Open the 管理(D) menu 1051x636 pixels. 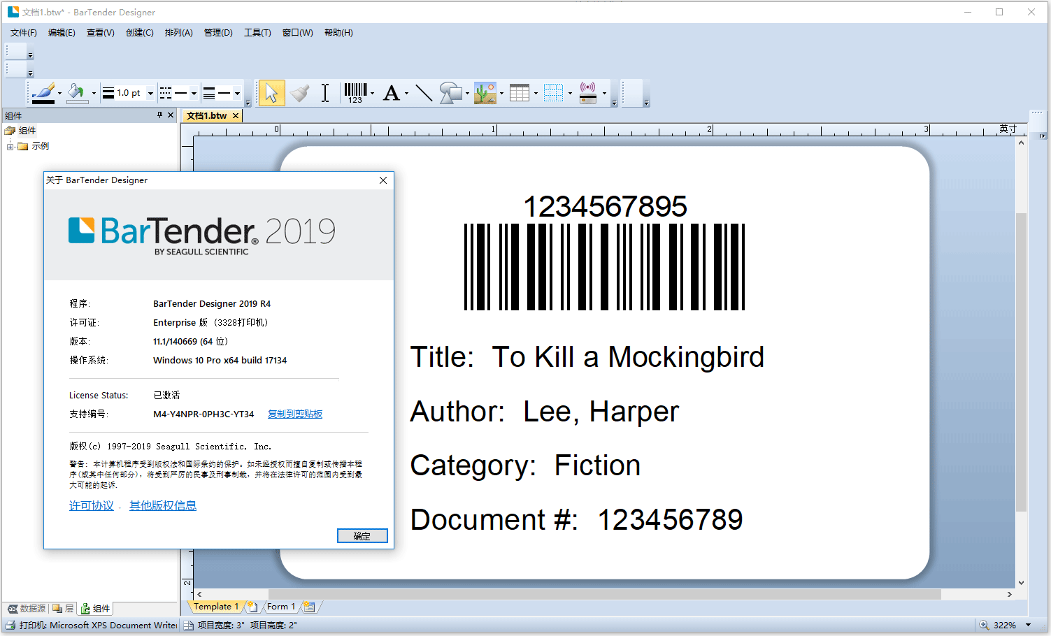[218, 33]
